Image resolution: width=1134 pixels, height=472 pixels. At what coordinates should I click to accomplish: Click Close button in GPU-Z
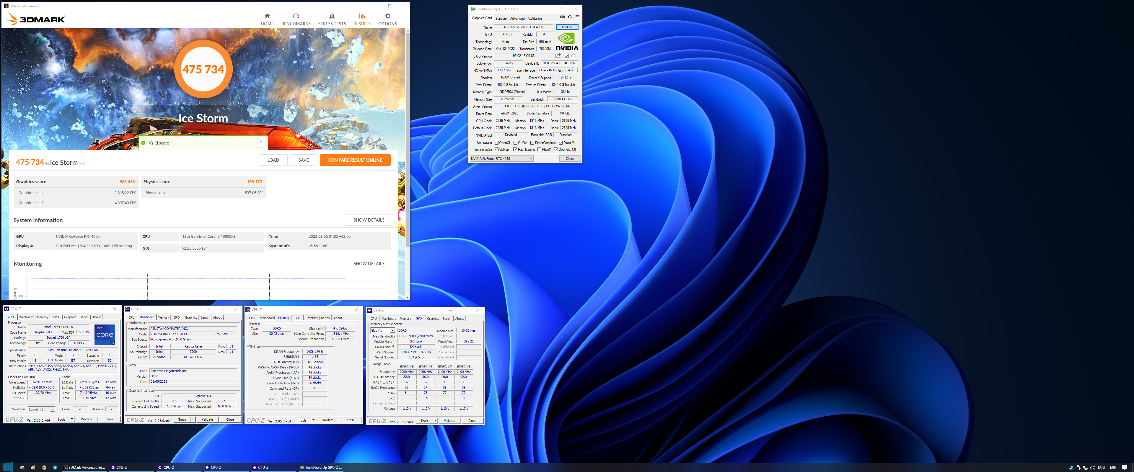click(x=570, y=159)
